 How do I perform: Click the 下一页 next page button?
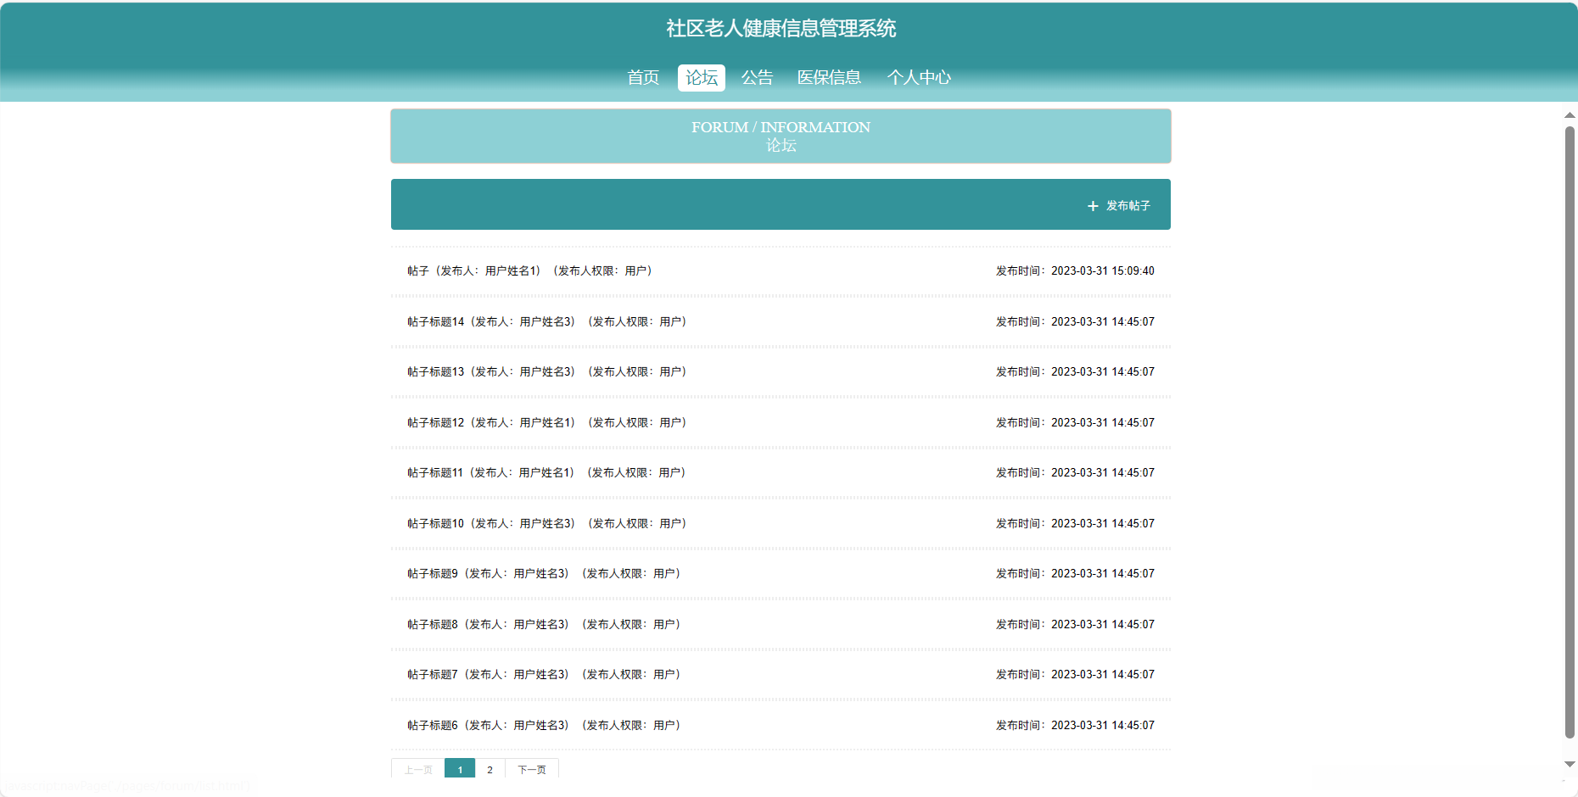[x=532, y=770]
